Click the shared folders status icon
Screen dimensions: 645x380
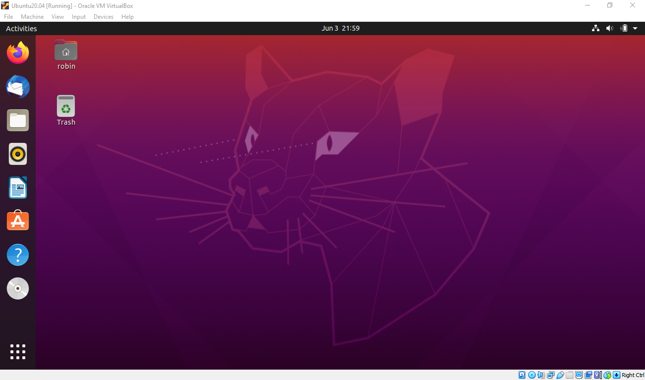(569, 375)
